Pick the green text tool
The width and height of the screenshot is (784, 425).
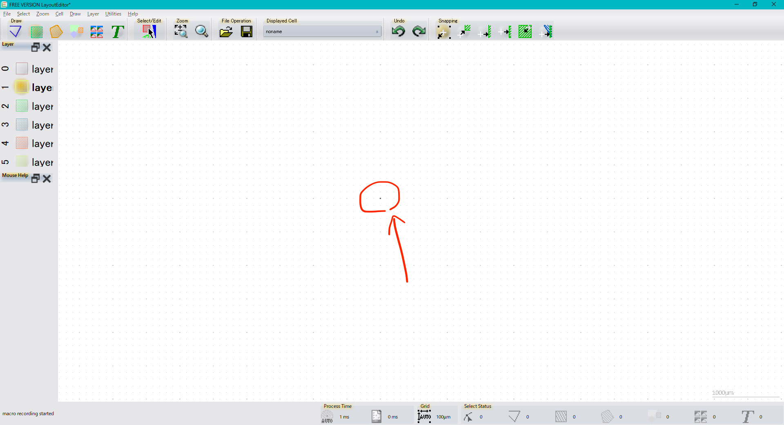(x=118, y=31)
